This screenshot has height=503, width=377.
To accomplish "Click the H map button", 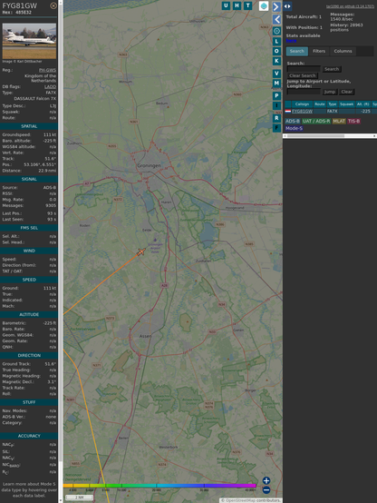I will 237,5.
